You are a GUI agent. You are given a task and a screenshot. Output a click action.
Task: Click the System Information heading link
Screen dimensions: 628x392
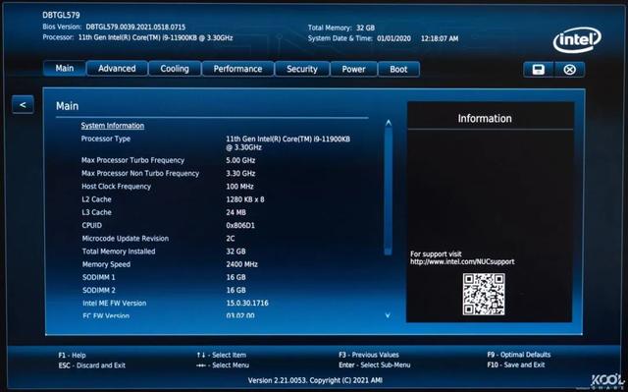point(113,126)
